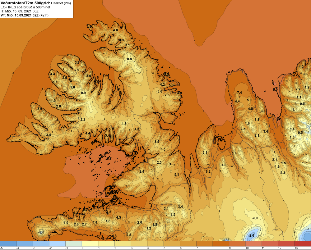The height and width of the screenshot is (250, 311).
Task: Click the legend scale label 10
Action: point(247,248)
